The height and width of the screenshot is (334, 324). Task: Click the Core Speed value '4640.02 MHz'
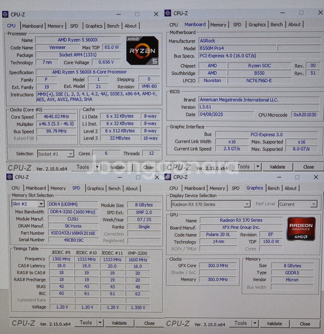point(56,117)
